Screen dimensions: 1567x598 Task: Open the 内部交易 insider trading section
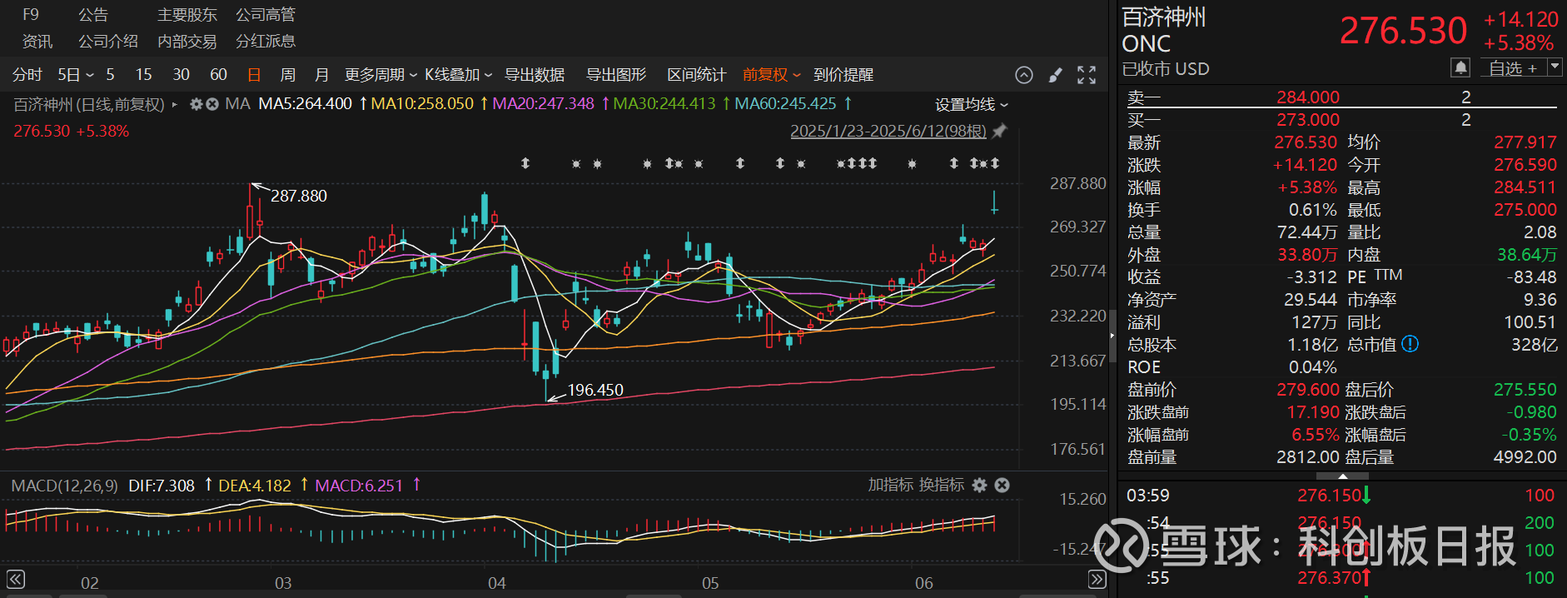[187, 42]
